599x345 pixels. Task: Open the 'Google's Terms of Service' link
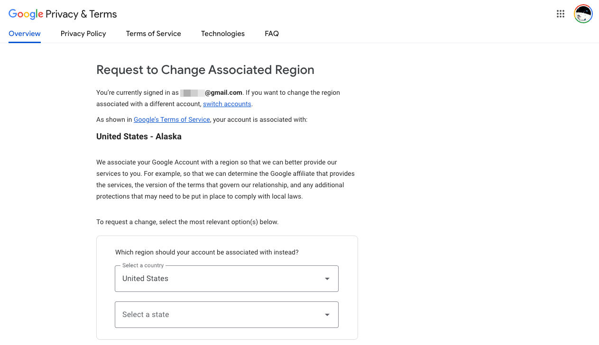(x=172, y=120)
